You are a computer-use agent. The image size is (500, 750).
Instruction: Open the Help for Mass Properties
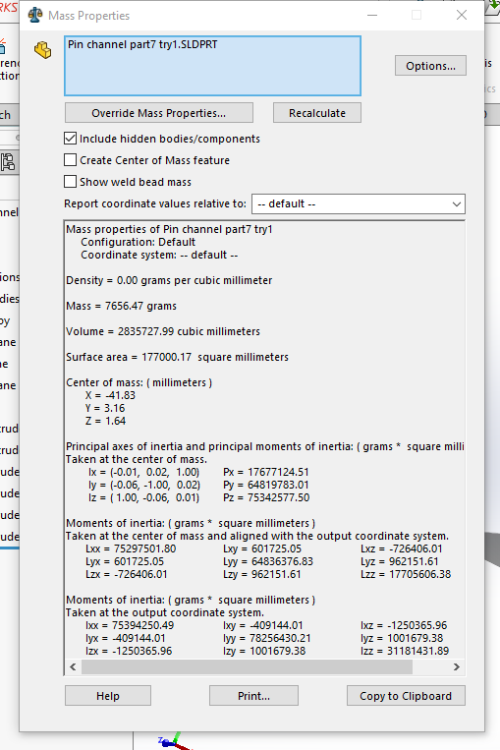coord(108,696)
